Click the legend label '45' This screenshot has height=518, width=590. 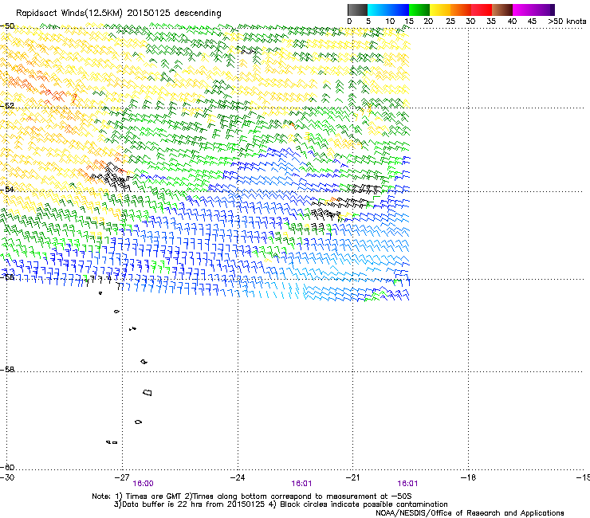click(x=532, y=22)
